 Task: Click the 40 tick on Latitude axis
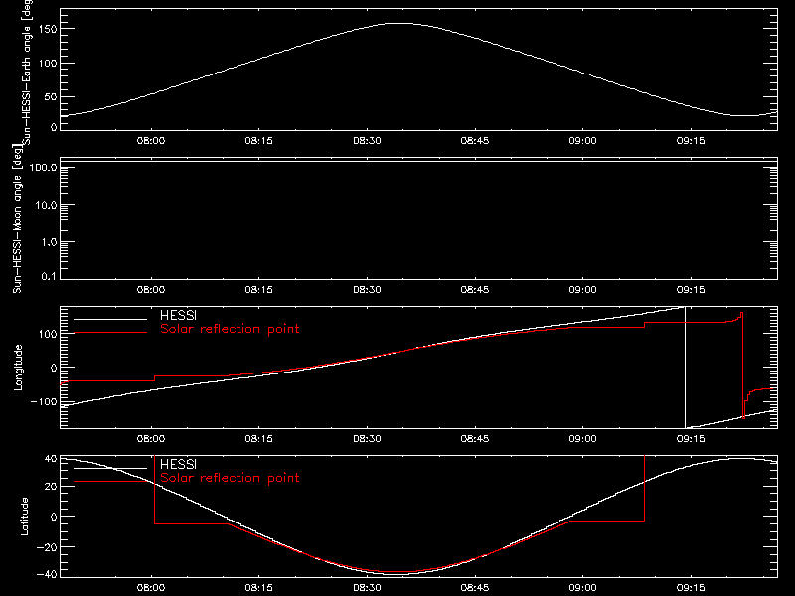51,459
